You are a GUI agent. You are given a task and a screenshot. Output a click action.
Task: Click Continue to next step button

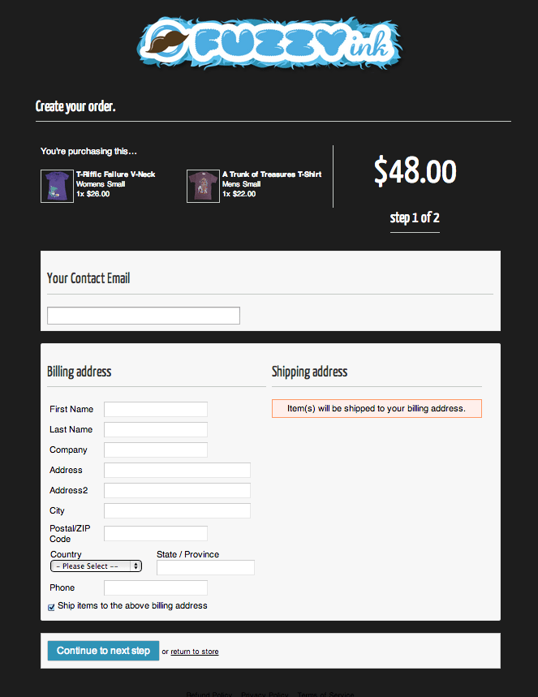click(x=103, y=650)
